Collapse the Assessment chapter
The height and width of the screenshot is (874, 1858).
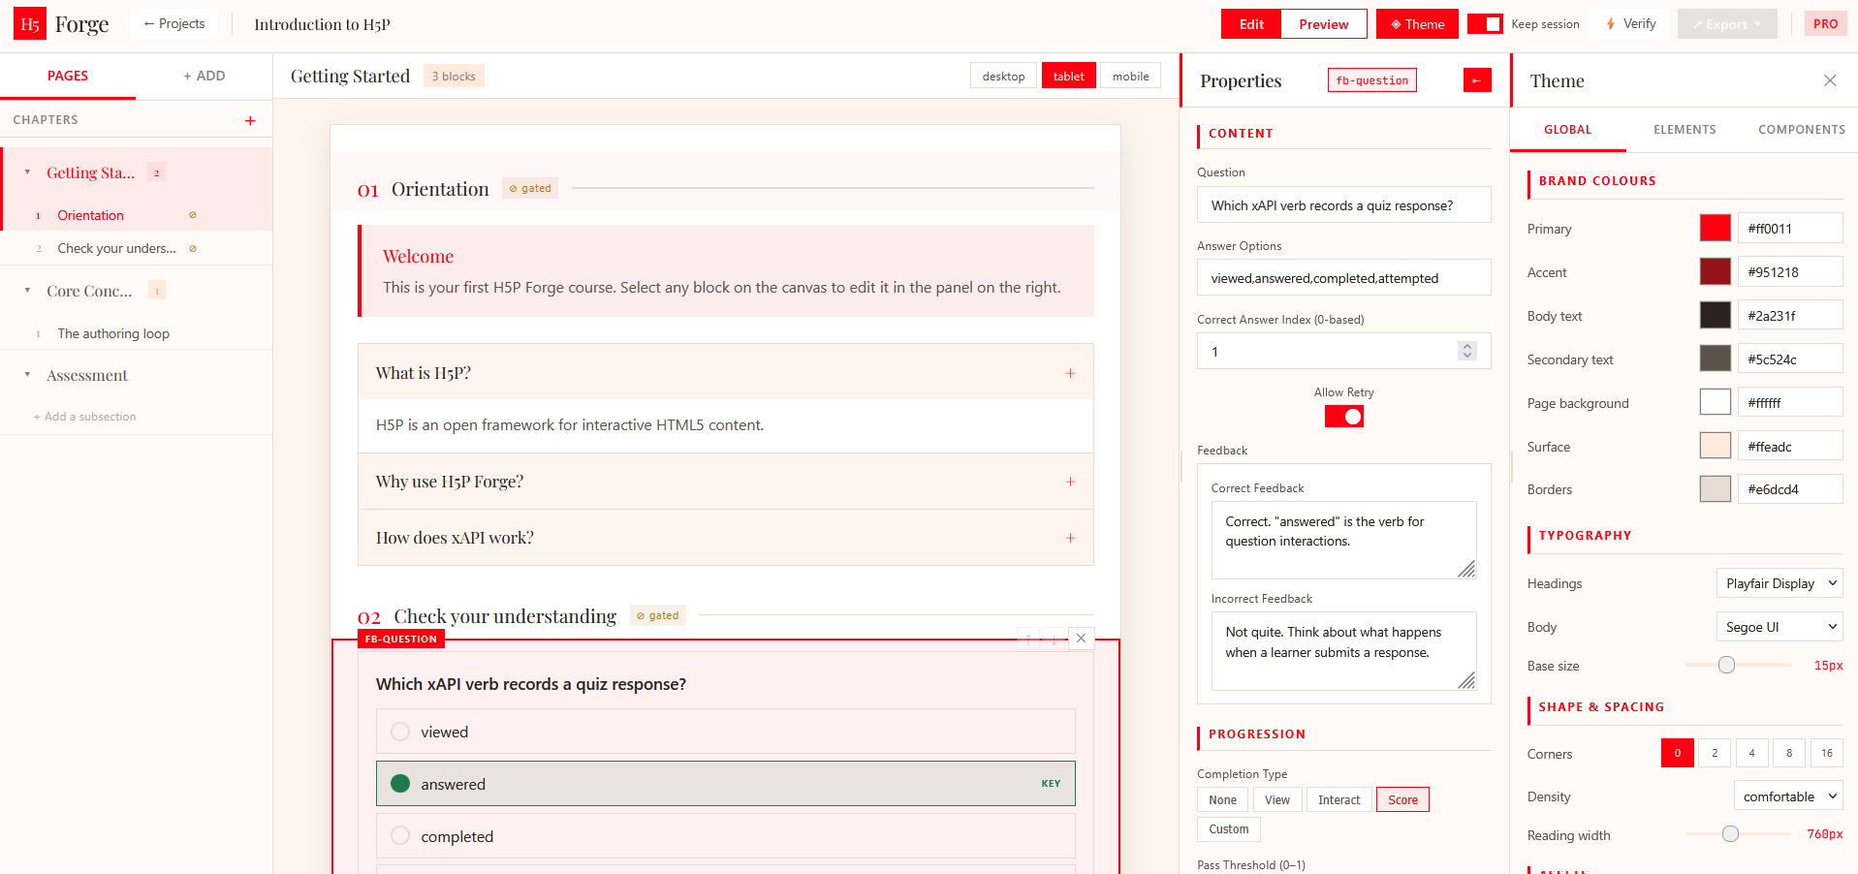27,375
